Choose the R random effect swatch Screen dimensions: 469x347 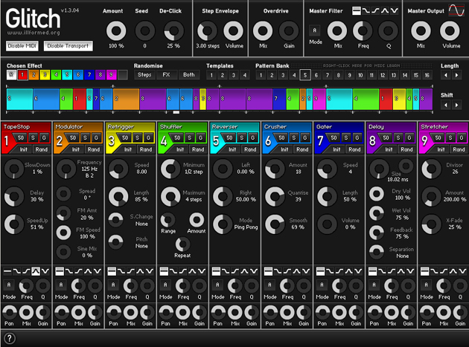11,74
